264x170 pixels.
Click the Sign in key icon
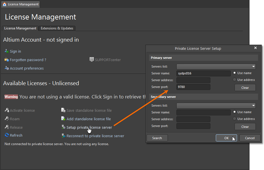[7, 51]
